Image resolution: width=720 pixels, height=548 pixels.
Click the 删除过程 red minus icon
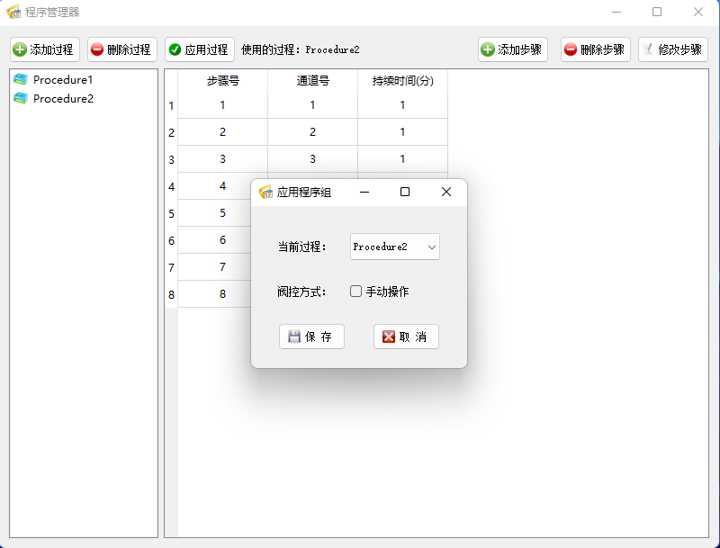pos(97,49)
